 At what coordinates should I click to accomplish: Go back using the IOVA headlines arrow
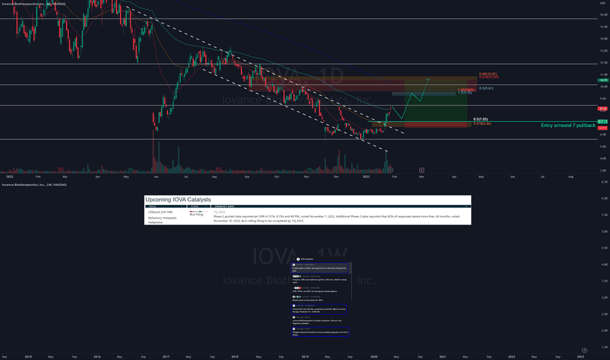[294, 259]
